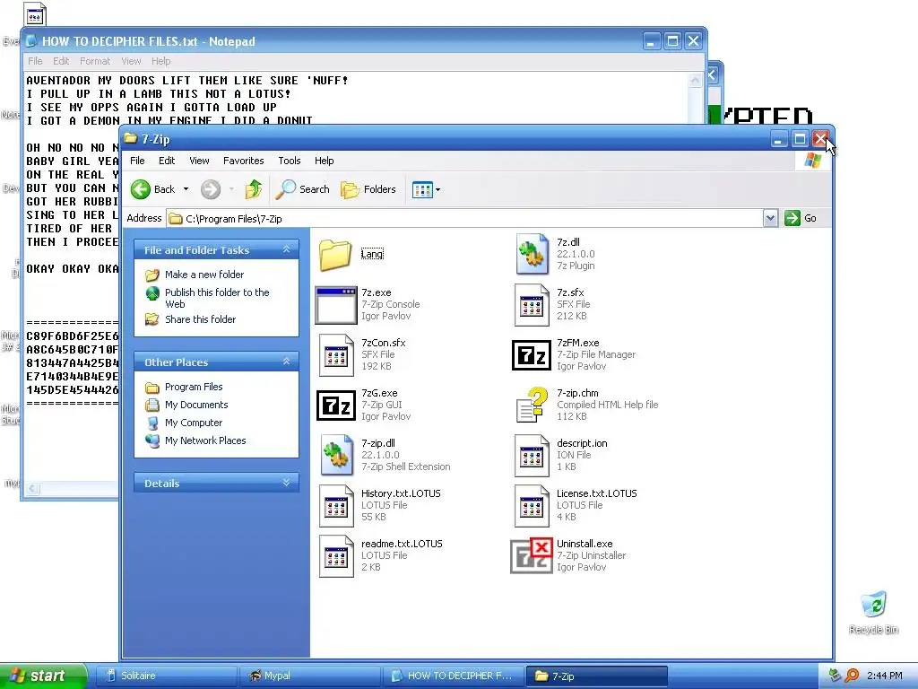Click the Notepad title bar icon

[x=31, y=41]
